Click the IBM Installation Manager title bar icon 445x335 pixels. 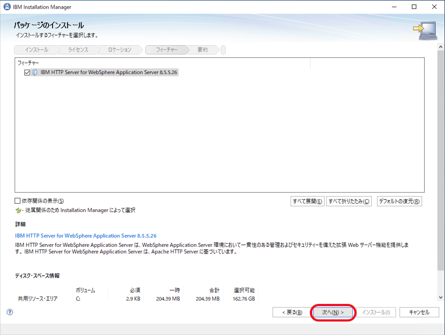tap(7, 7)
